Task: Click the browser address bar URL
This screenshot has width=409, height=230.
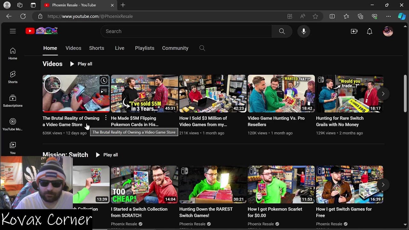Action: (x=90, y=16)
